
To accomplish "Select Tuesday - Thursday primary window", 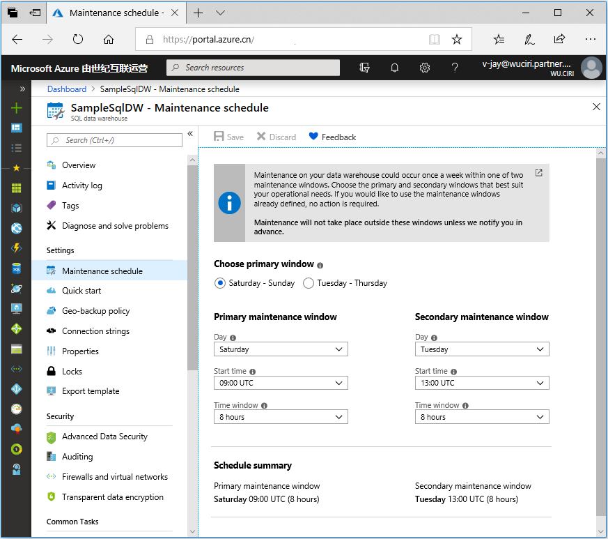I will (309, 283).
